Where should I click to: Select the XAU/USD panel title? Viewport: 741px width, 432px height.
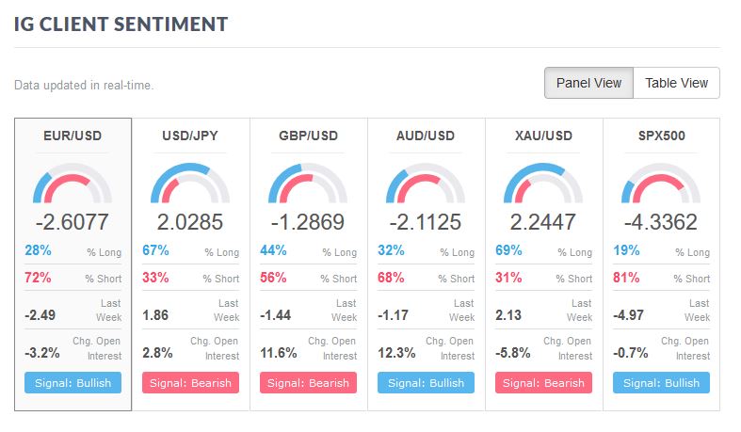pyautogui.click(x=543, y=136)
